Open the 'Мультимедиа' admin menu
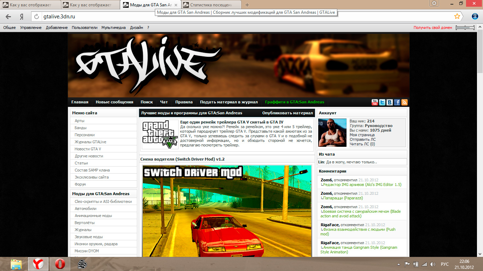This screenshot has height=271, width=483. pyautogui.click(x=114, y=28)
